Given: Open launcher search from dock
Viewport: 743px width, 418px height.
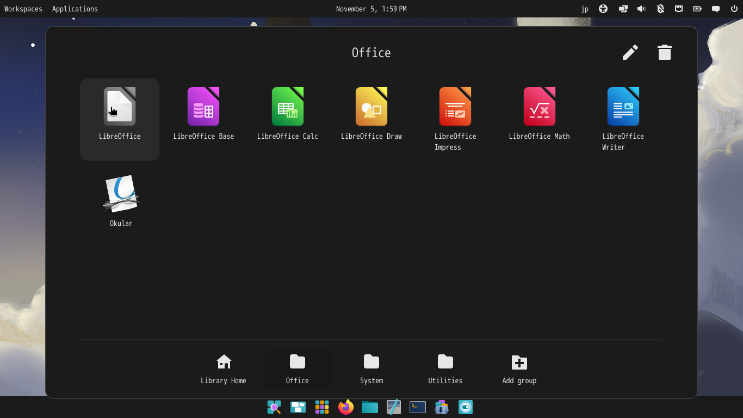Looking at the screenshot, I should click(x=274, y=407).
